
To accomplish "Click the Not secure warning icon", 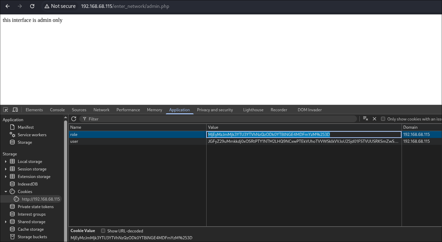I will 47,6.
